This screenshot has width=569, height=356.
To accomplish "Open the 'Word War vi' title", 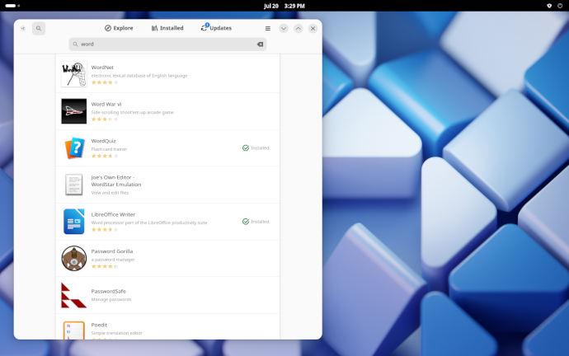I will click(x=106, y=104).
